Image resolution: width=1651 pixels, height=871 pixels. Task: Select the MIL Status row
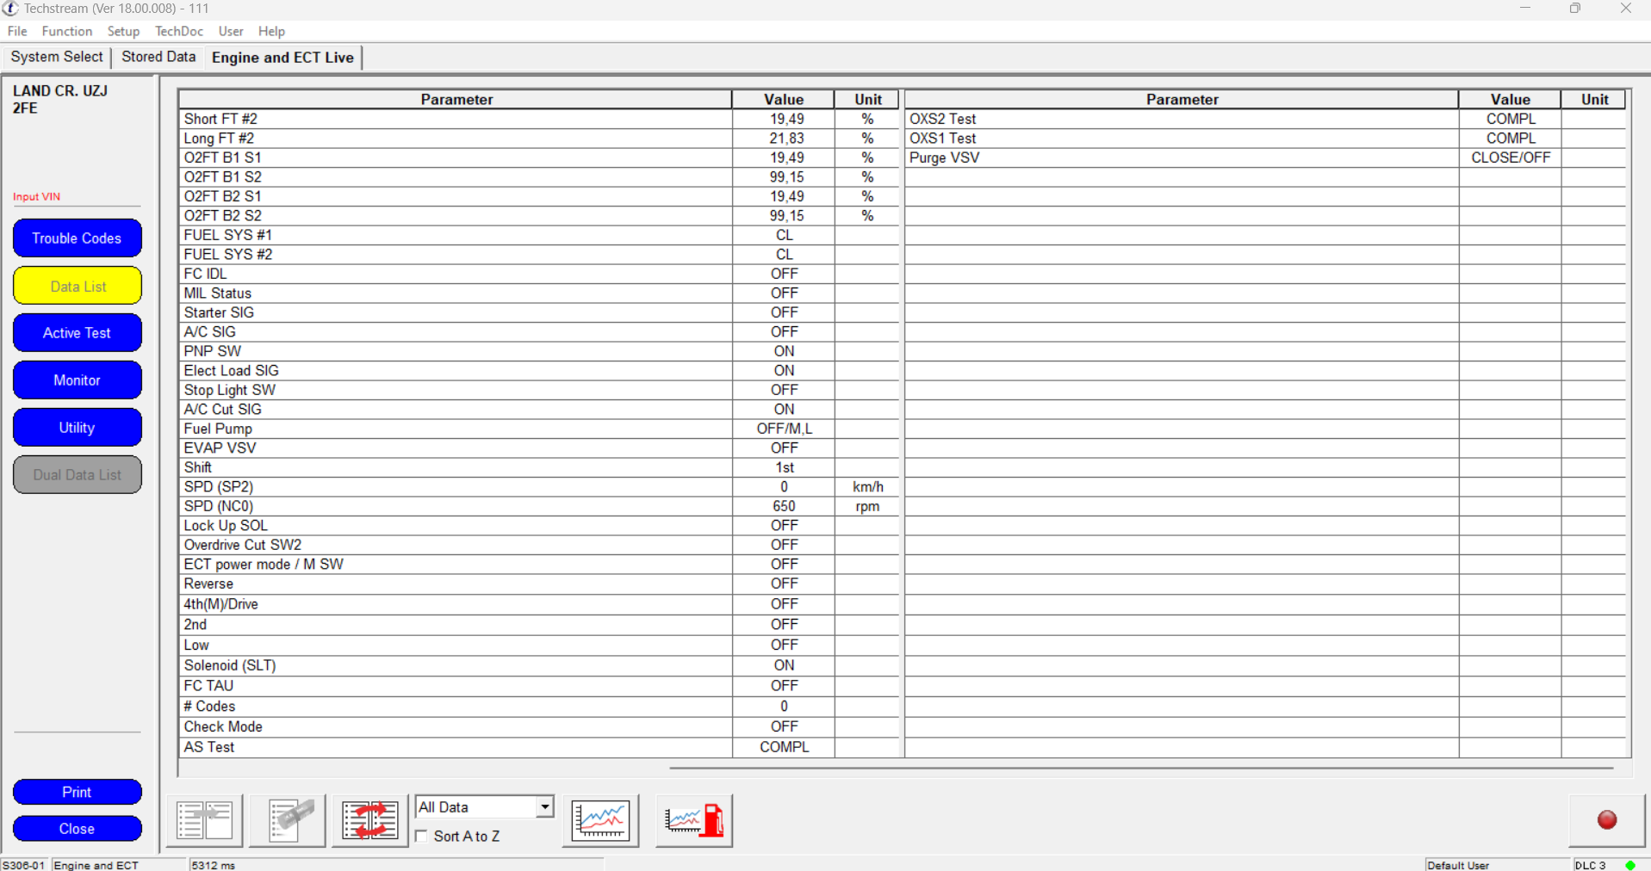click(538, 293)
